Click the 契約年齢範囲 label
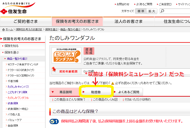 68,72
